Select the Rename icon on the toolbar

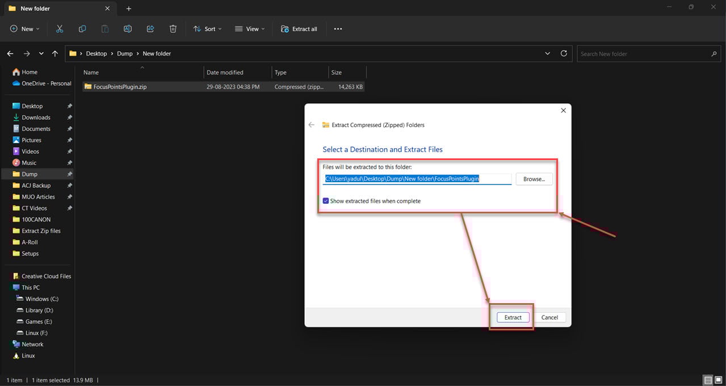[x=127, y=28]
